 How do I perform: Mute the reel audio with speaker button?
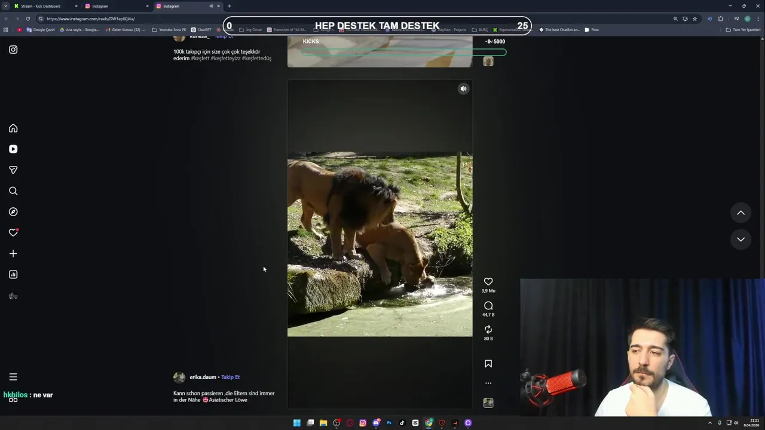pyautogui.click(x=463, y=88)
